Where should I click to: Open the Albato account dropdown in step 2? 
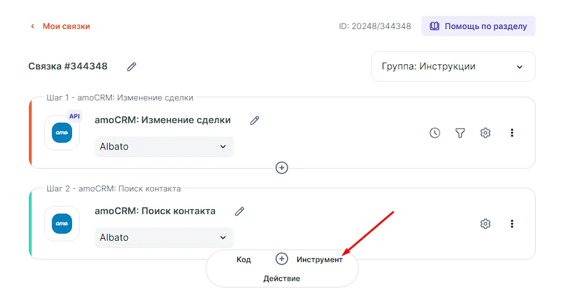[164, 238]
